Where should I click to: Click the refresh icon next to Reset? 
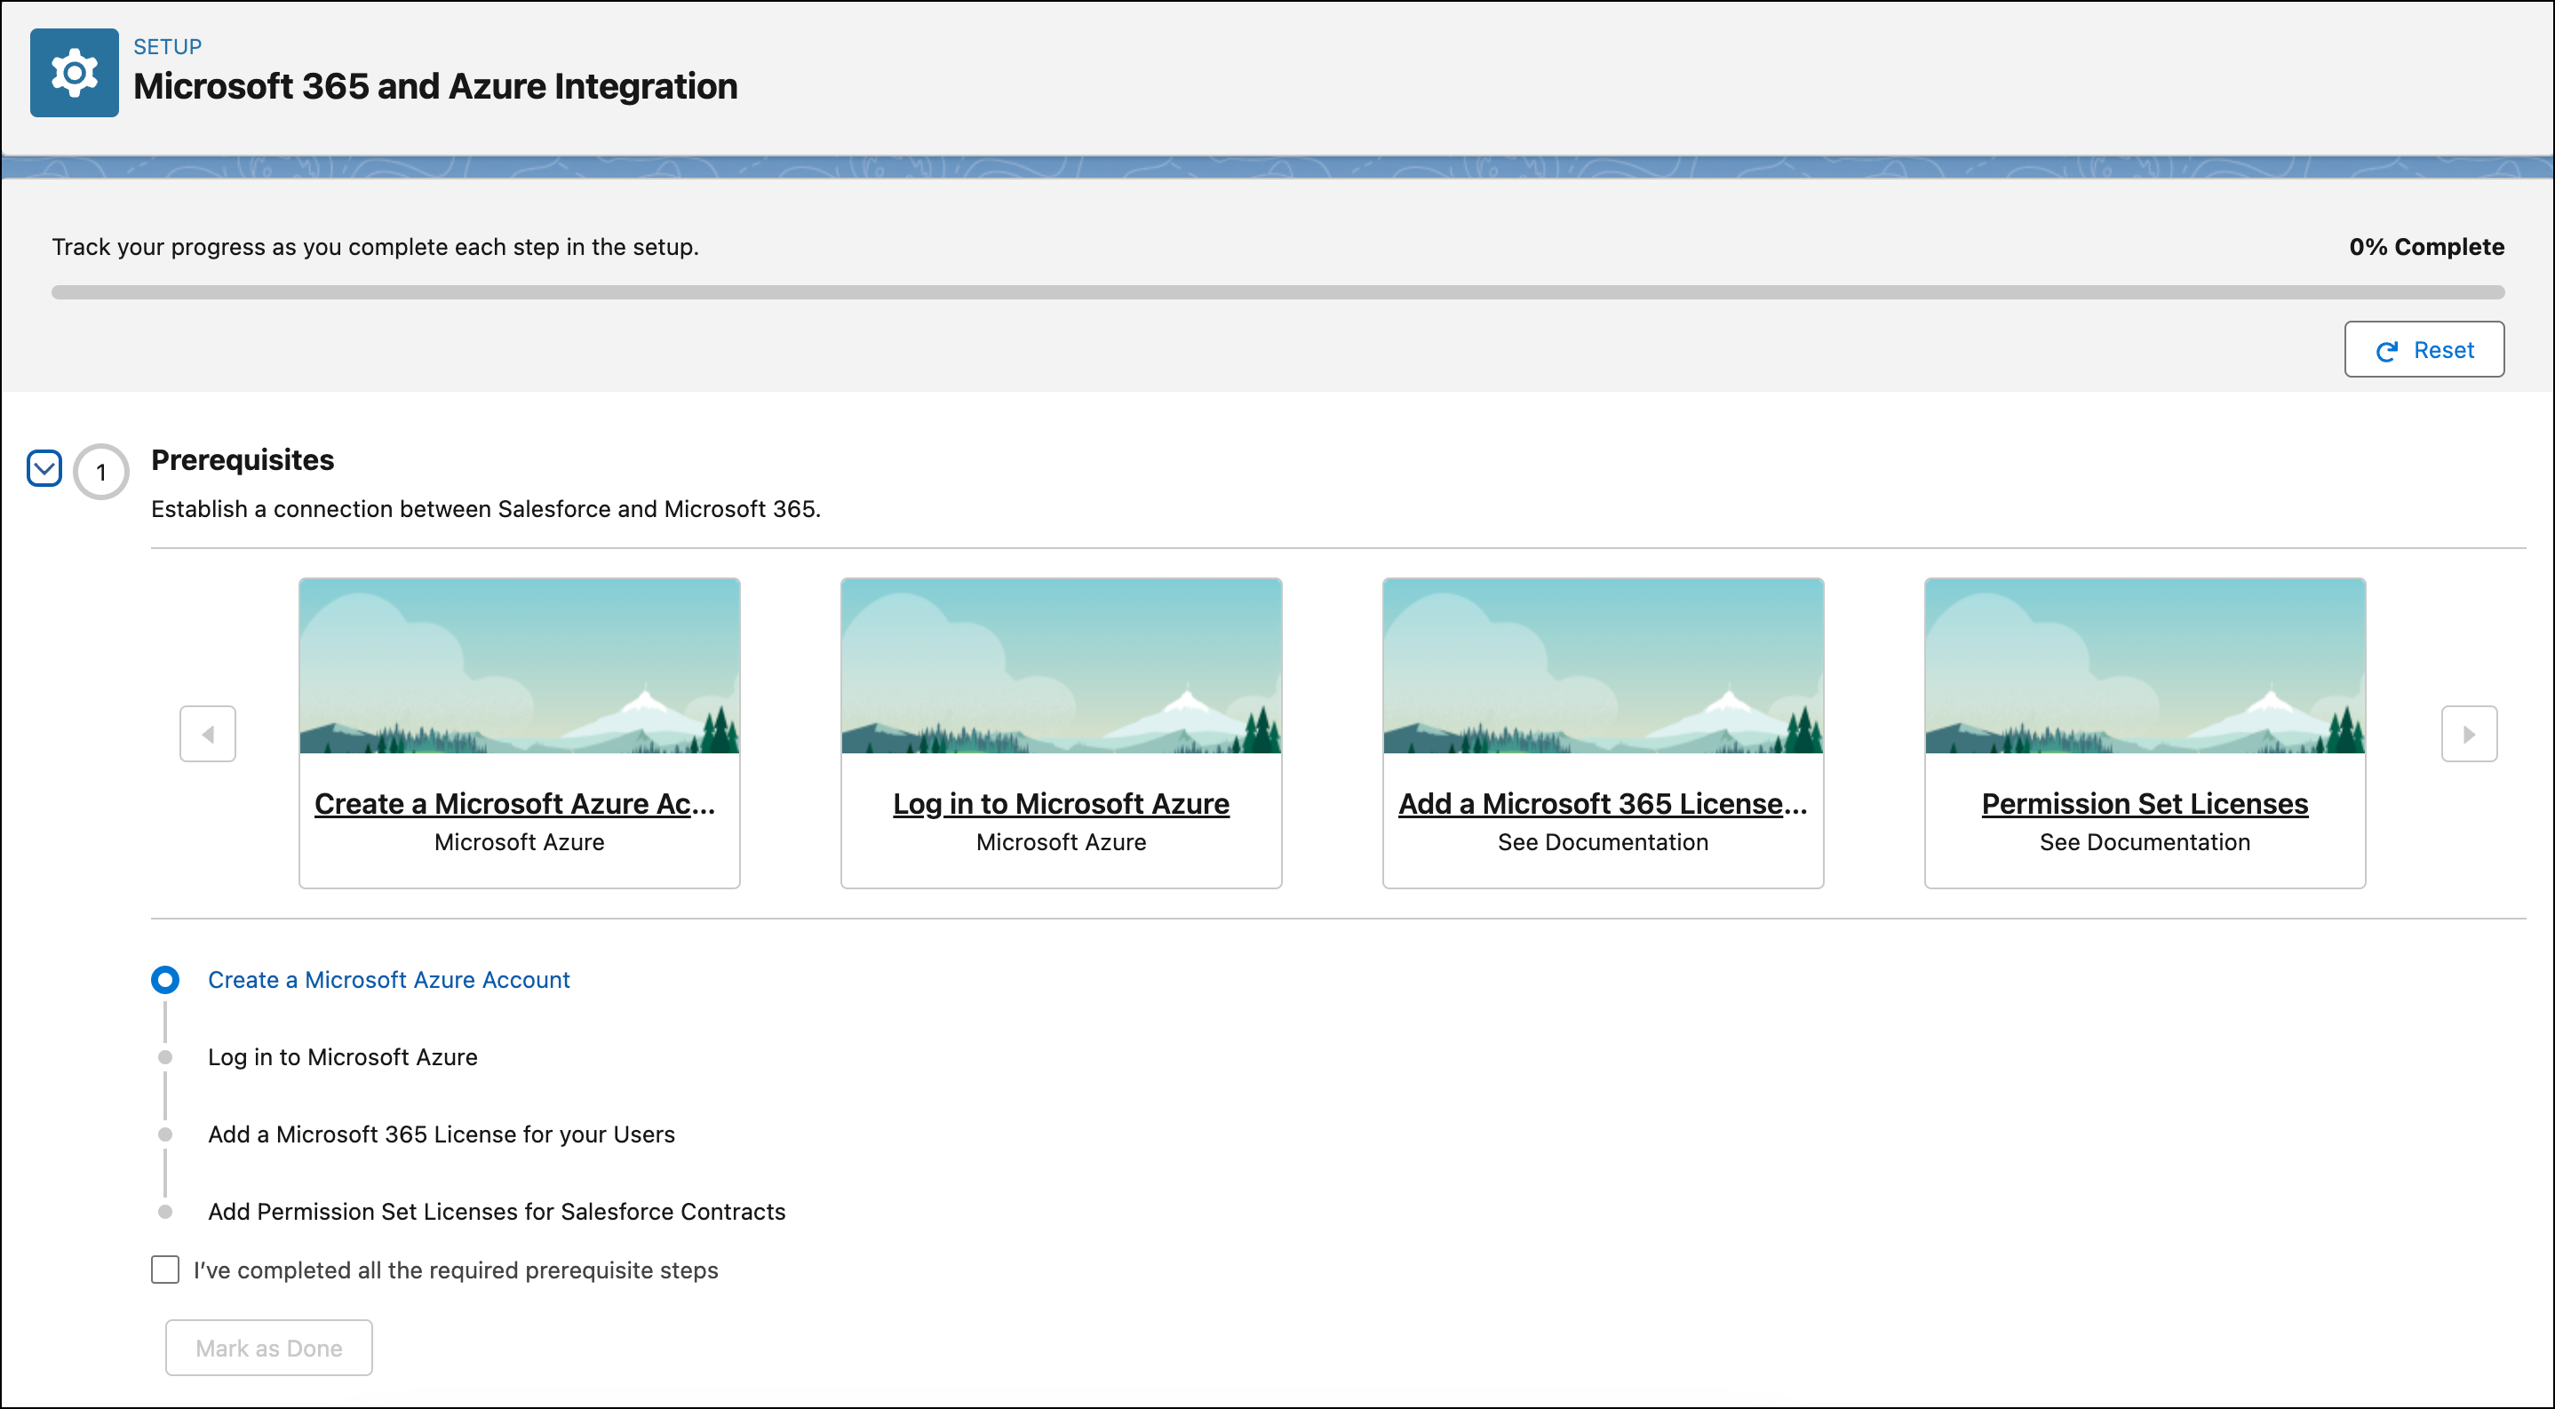click(2387, 349)
